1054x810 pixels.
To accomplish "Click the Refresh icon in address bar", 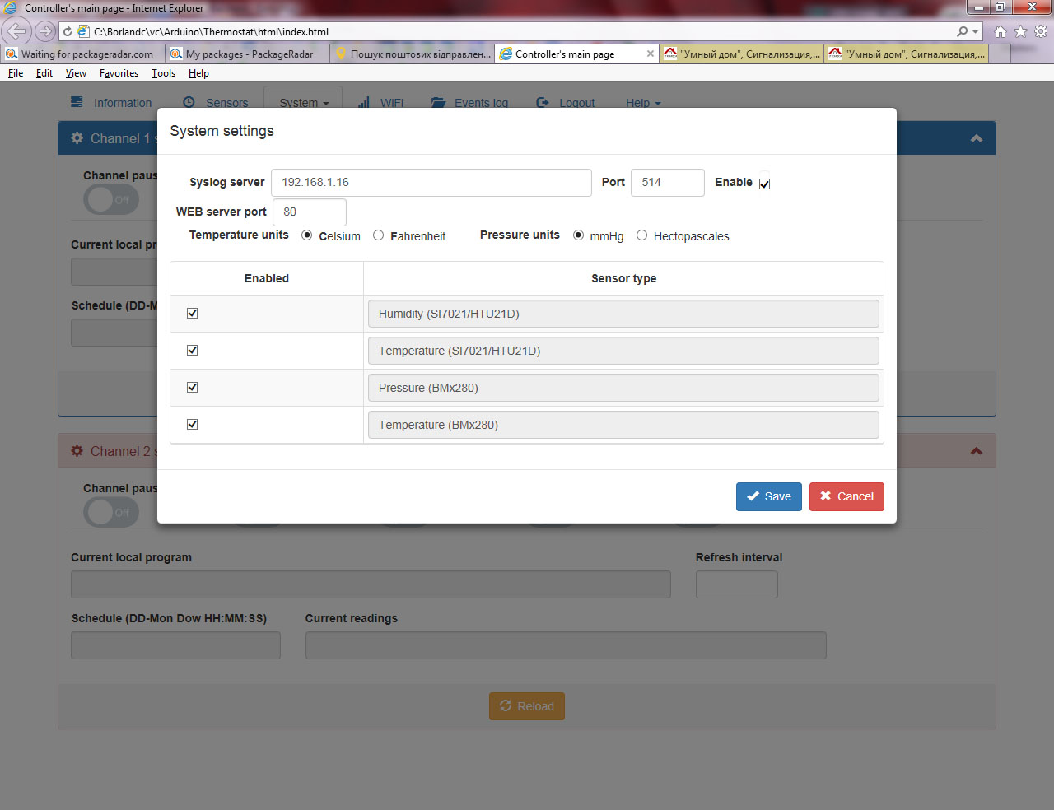I will 68,31.
